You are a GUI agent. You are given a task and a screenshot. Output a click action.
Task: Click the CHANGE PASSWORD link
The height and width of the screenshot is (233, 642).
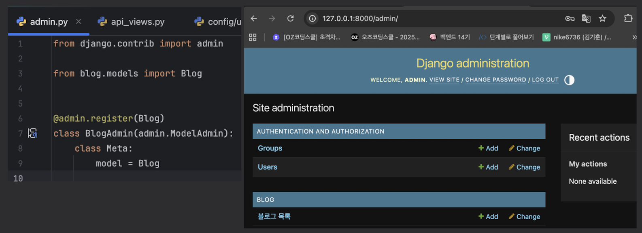[495, 80]
